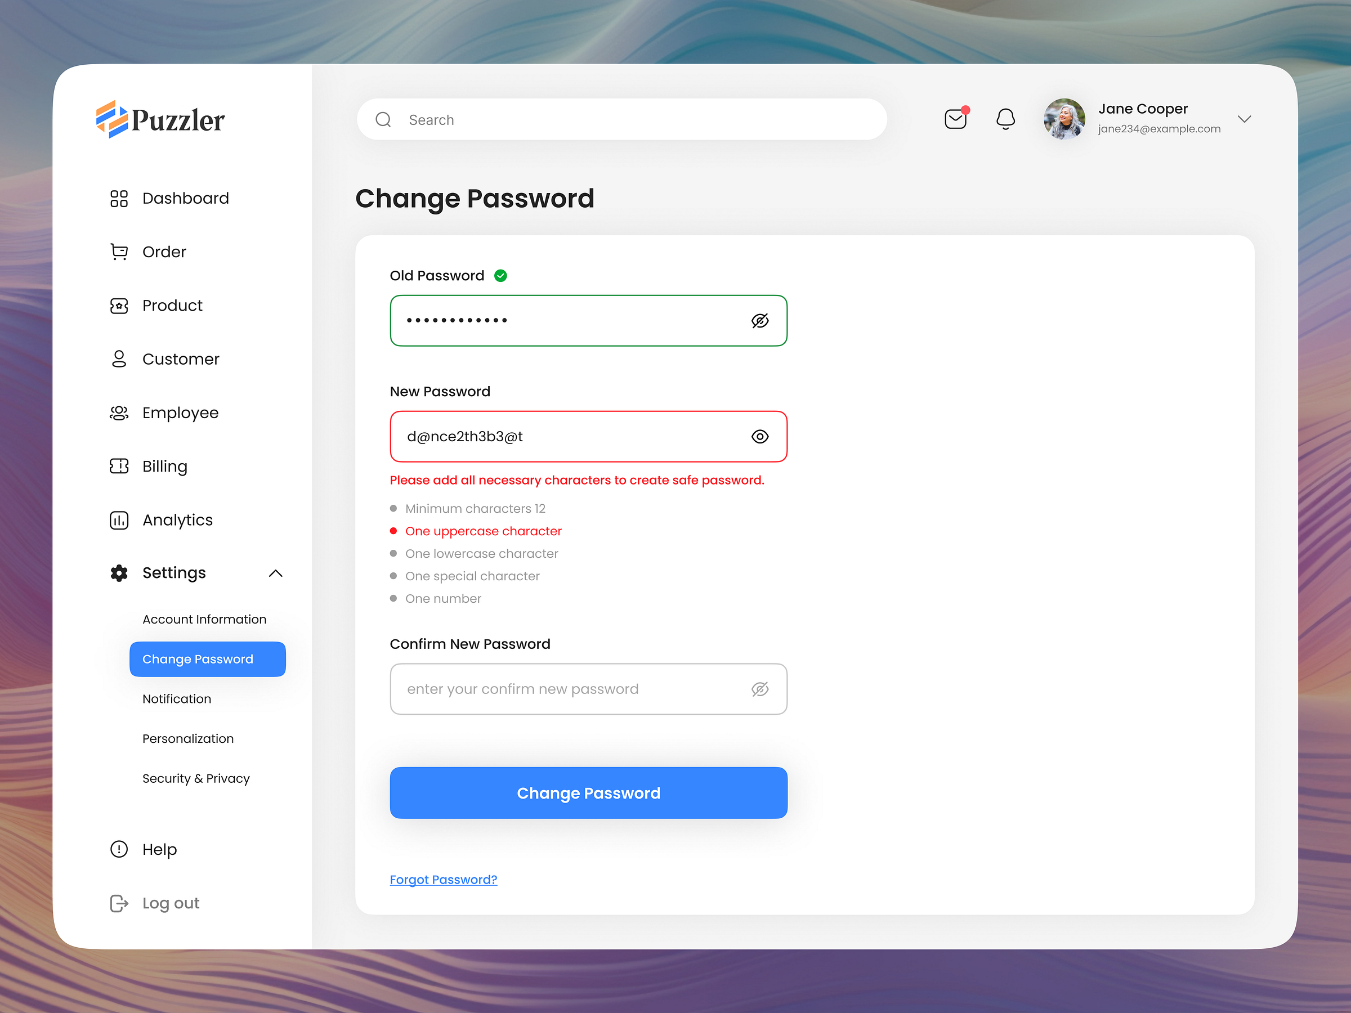Hide the New Password text

[x=760, y=436]
